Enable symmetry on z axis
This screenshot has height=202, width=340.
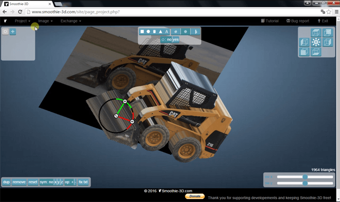[x=61, y=182]
